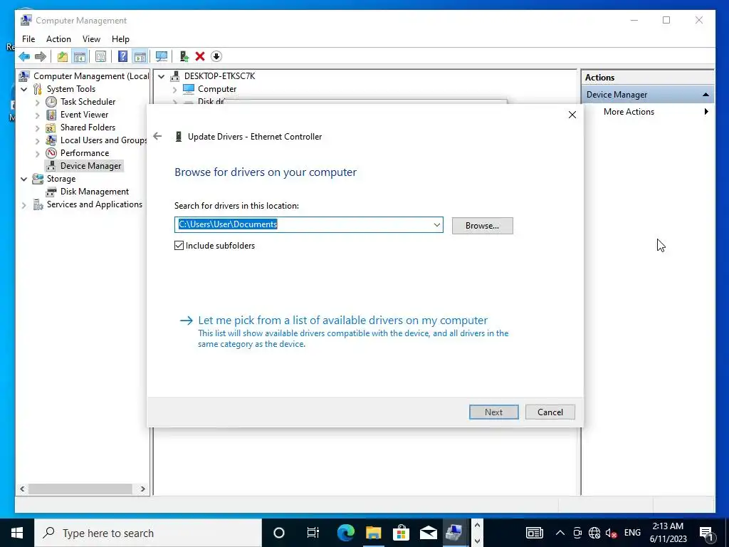Open More Actions submenu

pyautogui.click(x=629, y=112)
